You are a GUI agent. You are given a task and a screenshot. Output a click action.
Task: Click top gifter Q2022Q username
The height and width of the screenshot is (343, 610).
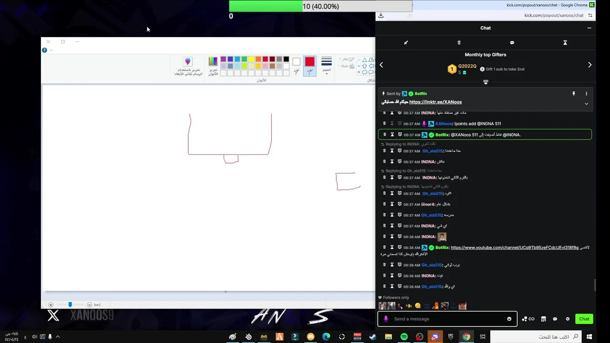pyautogui.click(x=467, y=66)
